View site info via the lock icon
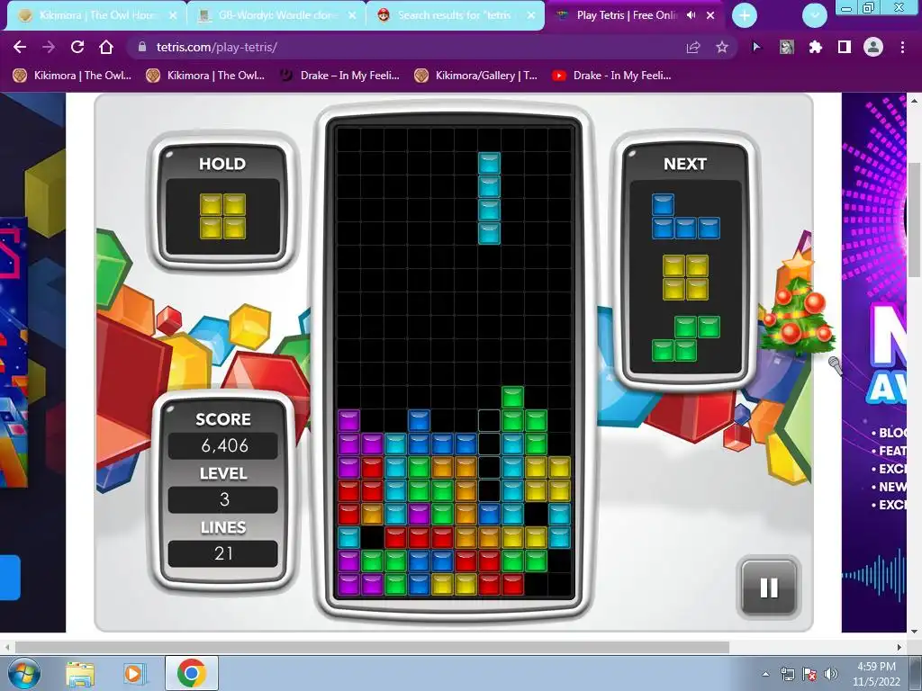This screenshot has width=922, height=691. click(x=141, y=47)
